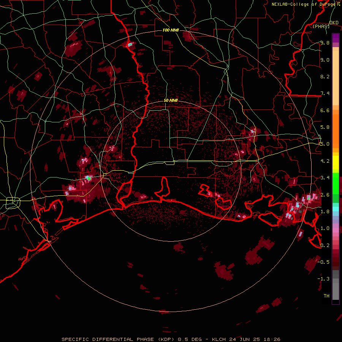Click the [PHAS] label above the color bar
The image size is (342, 342).
tap(321, 26)
